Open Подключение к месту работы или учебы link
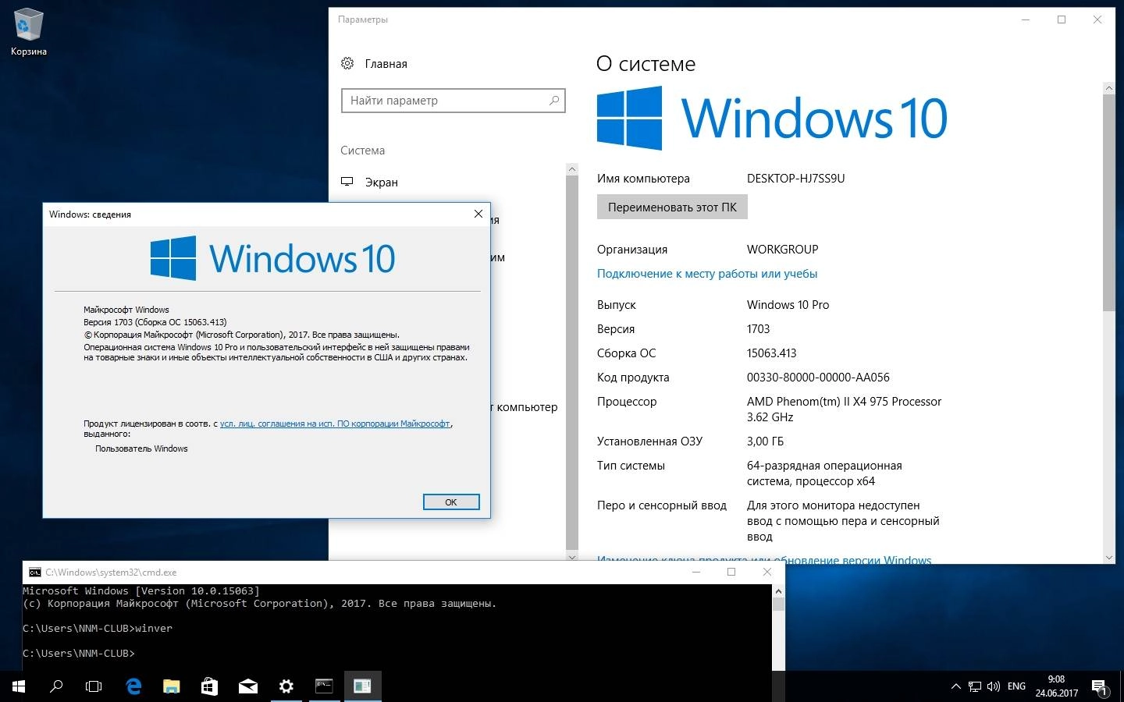 pyautogui.click(x=707, y=274)
